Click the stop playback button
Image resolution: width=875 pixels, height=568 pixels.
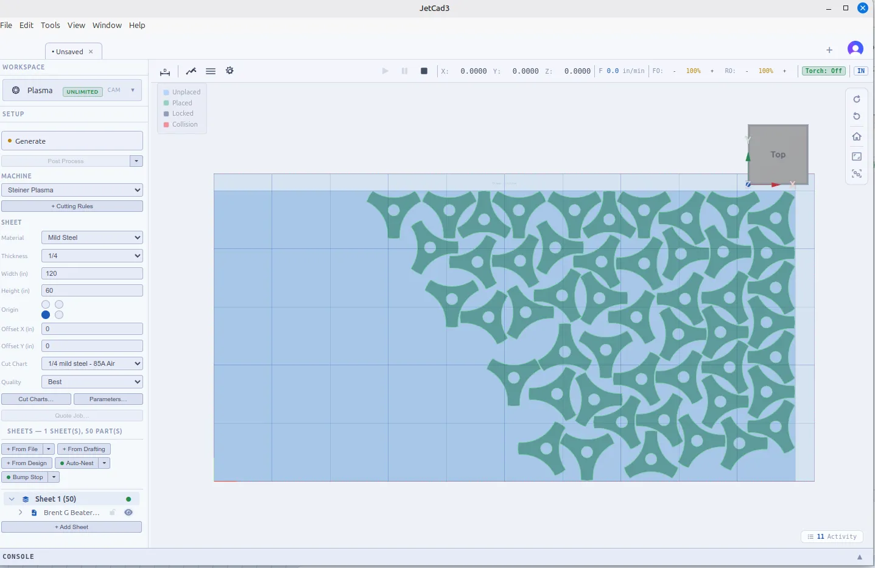(424, 71)
